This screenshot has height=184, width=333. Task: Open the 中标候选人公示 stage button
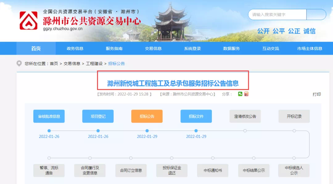coord(294,170)
